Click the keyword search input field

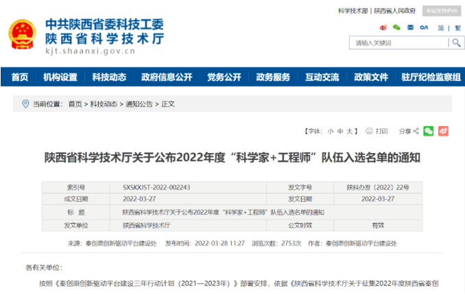click(x=399, y=43)
